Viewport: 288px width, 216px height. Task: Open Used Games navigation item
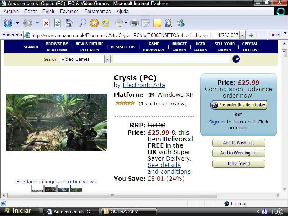(201, 47)
